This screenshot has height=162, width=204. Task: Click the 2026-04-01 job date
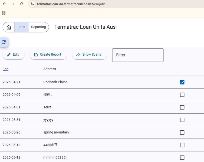pyautogui.click(x=11, y=107)
